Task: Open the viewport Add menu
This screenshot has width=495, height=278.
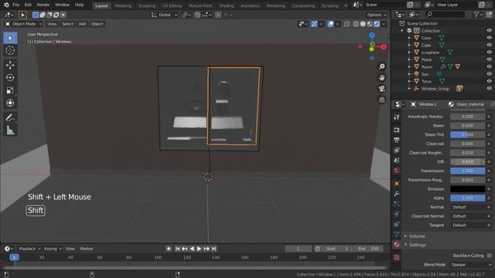Action: click(x=82, y=24)
